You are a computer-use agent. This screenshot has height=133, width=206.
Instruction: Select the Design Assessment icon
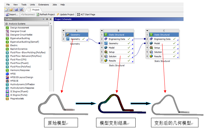[x=7, y=28]
